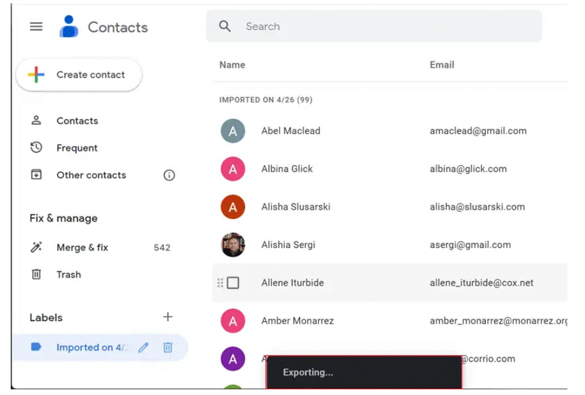
Task: Click Abel Maclead's avatar
Action: (233, 131)
